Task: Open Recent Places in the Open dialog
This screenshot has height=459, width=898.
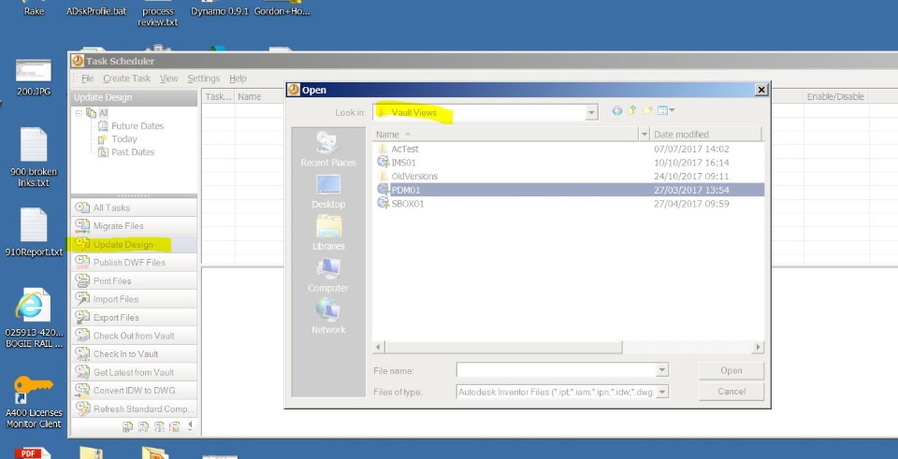Action: pyautogui.click(x=328, y=149)
